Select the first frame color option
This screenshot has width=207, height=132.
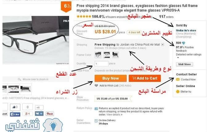point(98,55)
